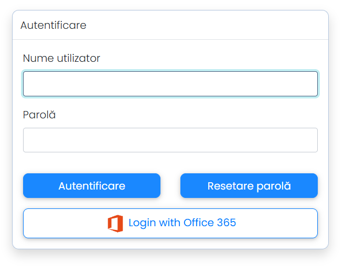
Task: Click the Parolă label text
Action: [x=39, y=115]
